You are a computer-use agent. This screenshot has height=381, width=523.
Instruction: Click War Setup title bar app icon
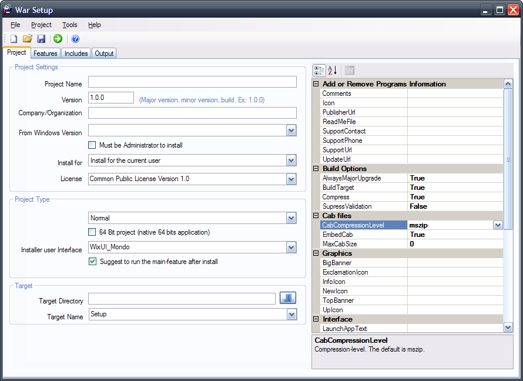coord(8,9)
